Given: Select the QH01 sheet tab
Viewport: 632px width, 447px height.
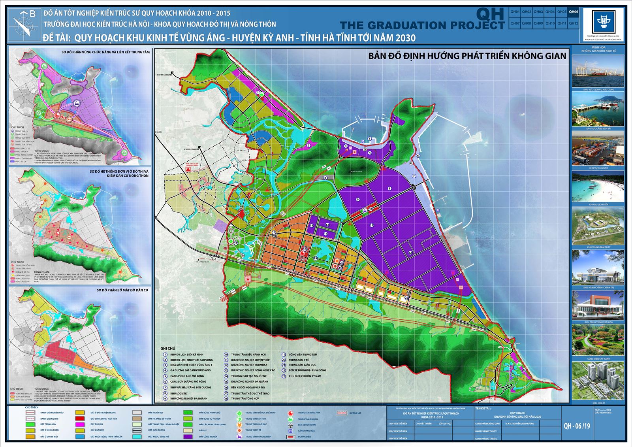Looking at the screenshot, I should 515,12.
